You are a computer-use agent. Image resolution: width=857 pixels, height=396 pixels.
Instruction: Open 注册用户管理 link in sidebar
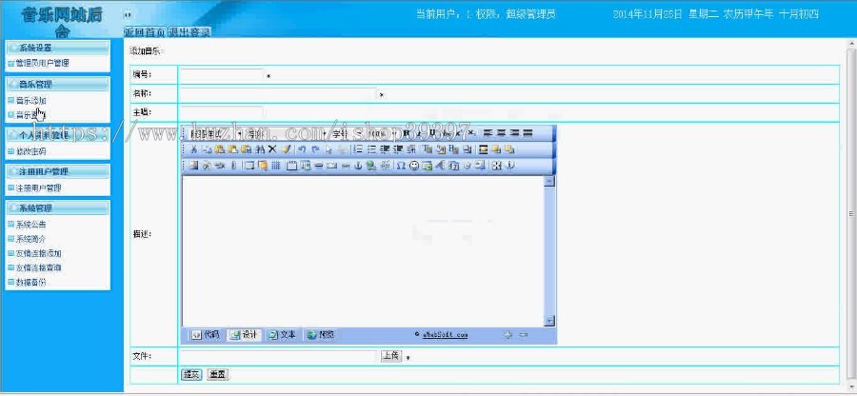[38, 188]
